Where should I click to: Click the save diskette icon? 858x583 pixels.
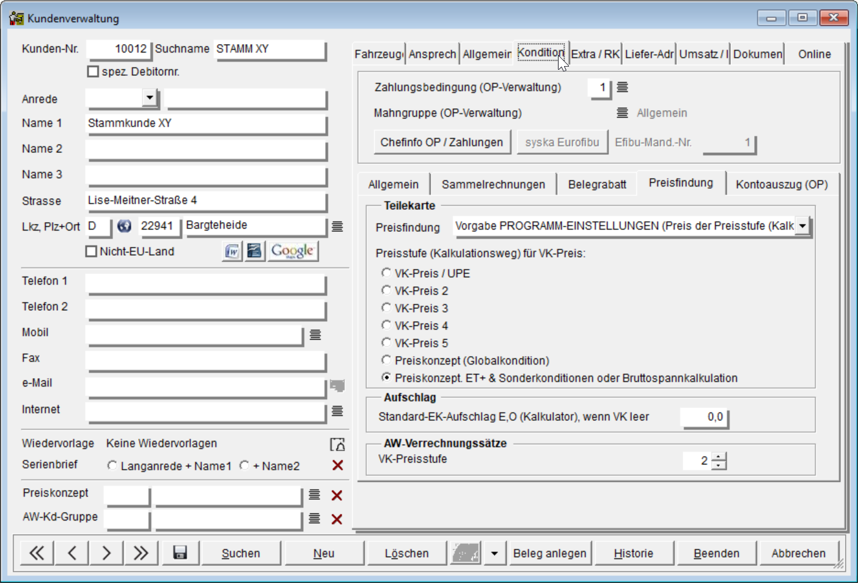180,553
